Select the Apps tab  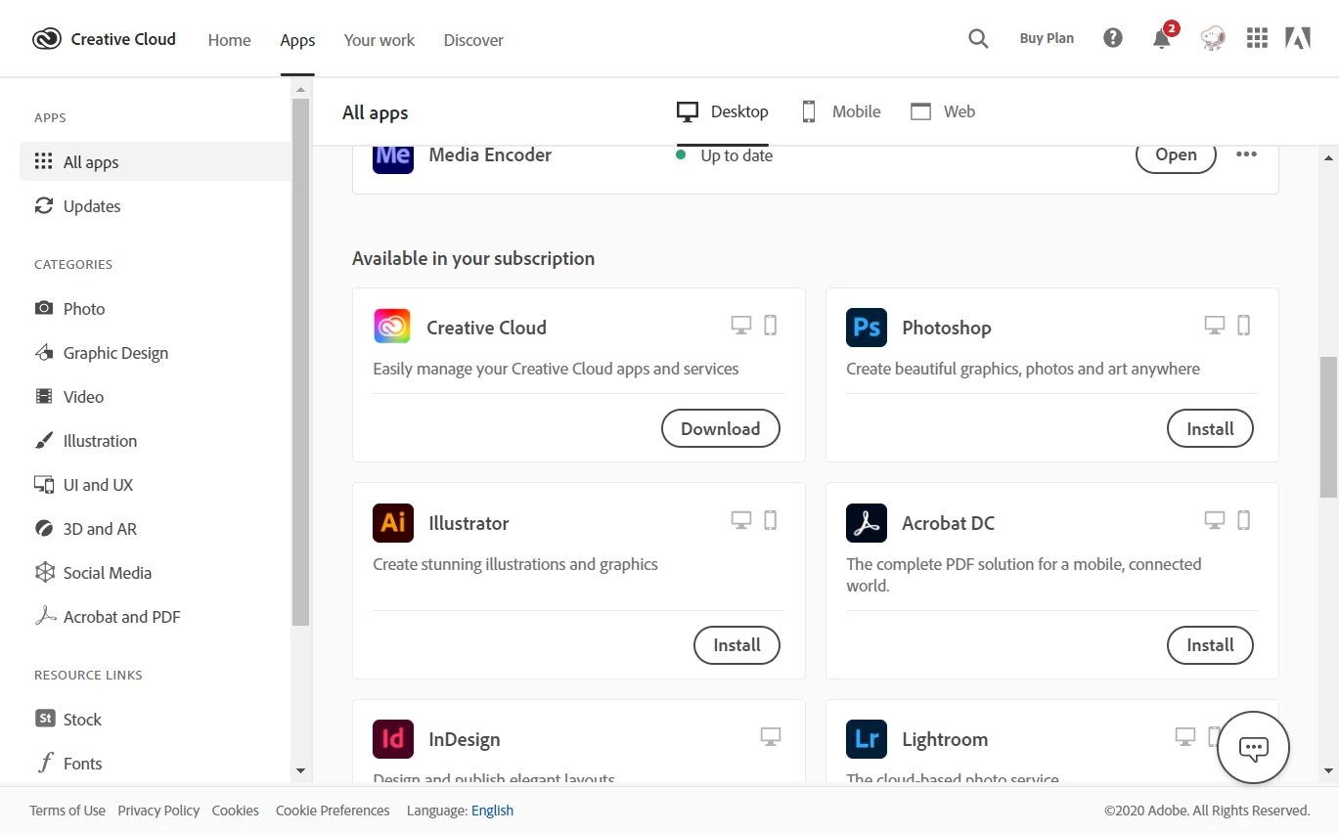[x=297, y=40]
